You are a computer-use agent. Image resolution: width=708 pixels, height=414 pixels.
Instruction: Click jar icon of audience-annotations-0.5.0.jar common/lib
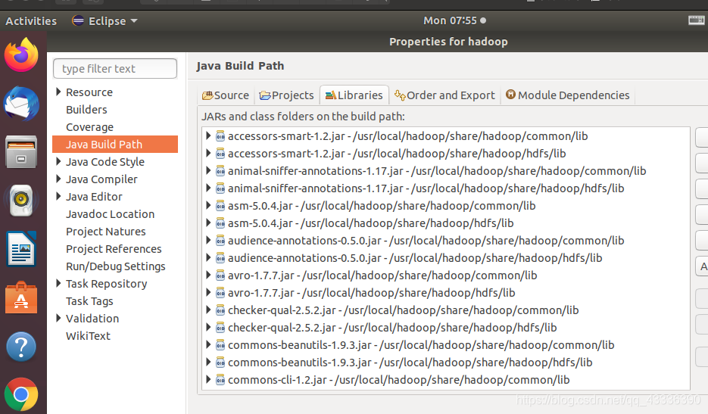click(220, 241)
